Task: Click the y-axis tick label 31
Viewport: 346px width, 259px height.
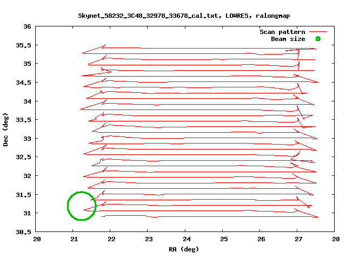Action: click(x=28, y=213)
